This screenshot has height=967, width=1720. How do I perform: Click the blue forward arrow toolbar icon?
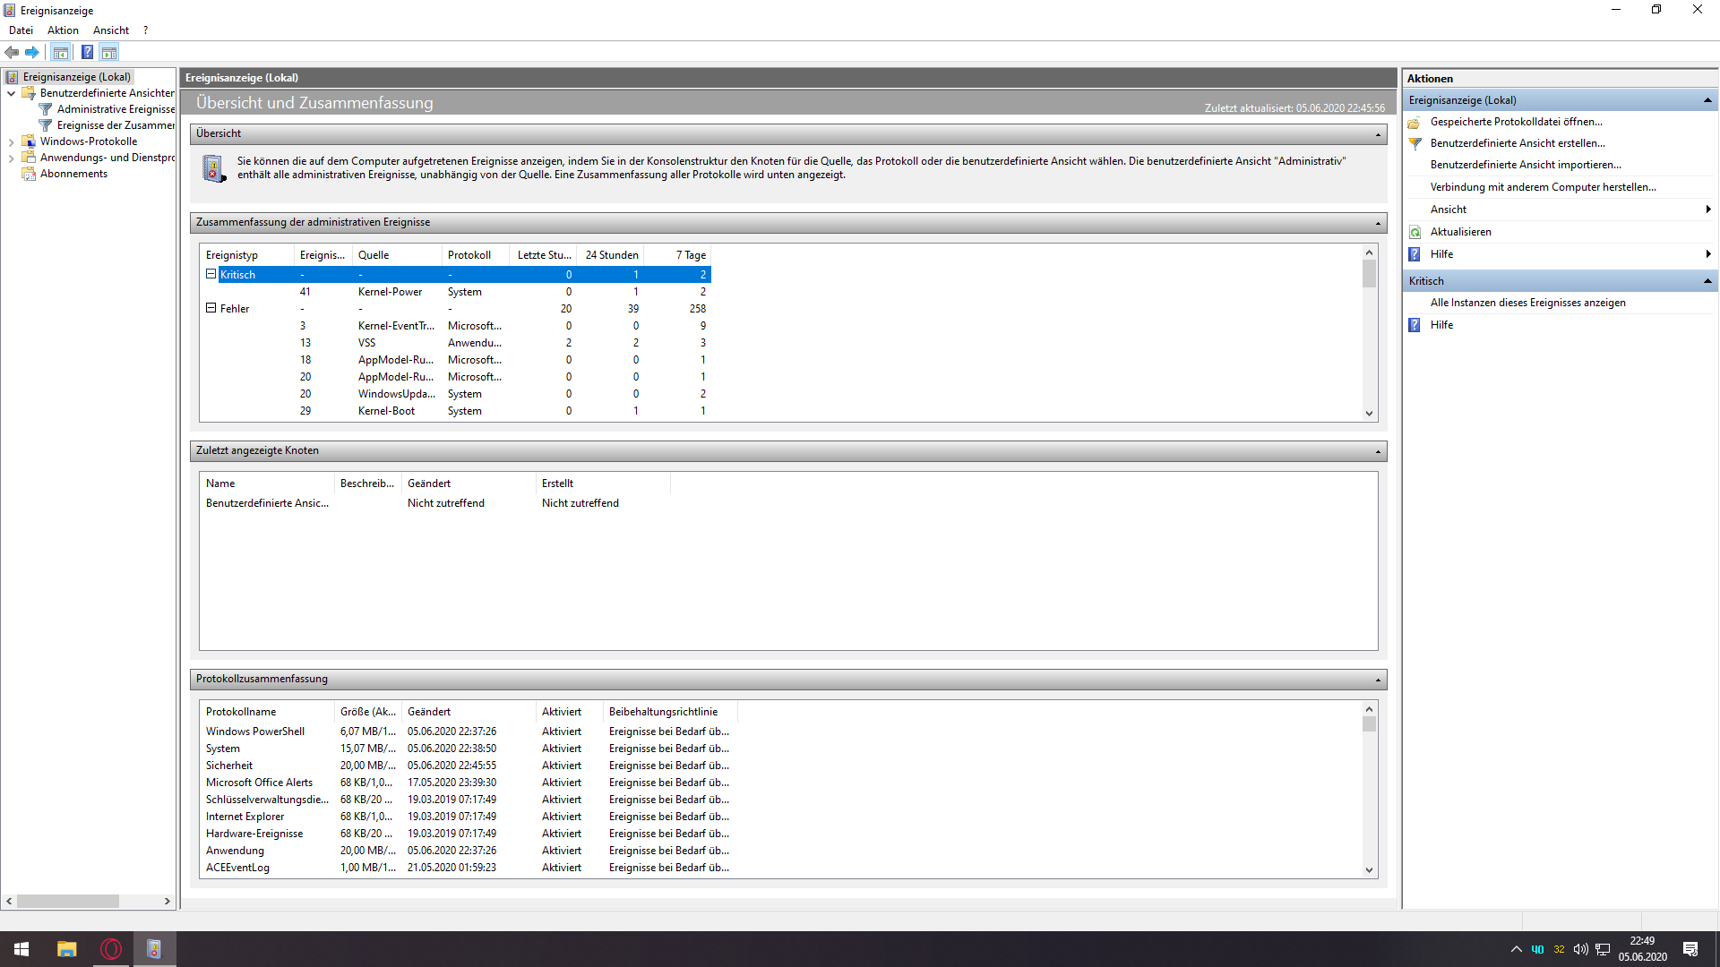32,52
